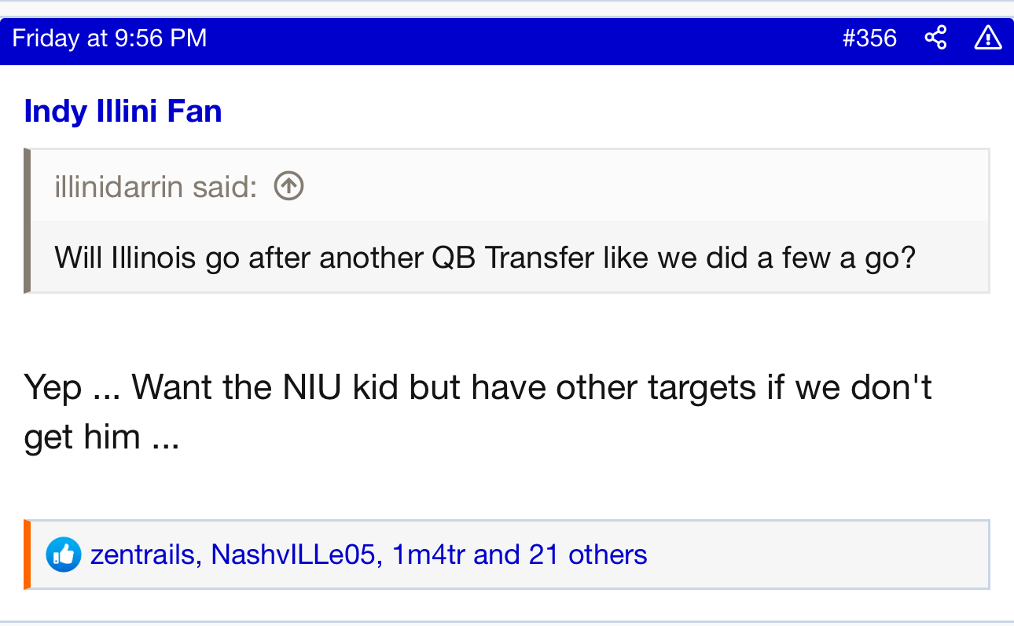
Task: Click the "Friday at 9:56 PM" timestamp
Action: [x=109, y=38]
